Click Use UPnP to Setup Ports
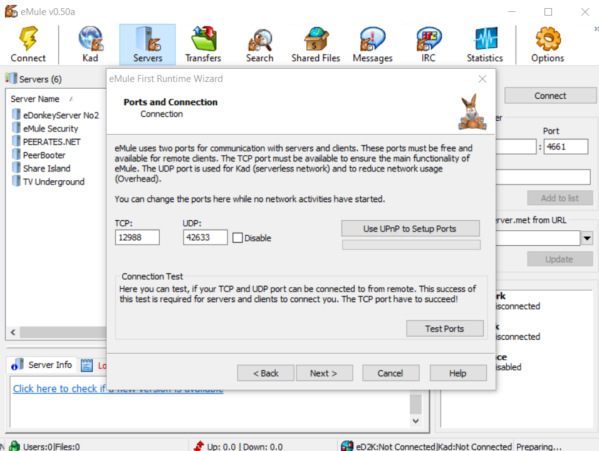This screenshot has height=451, width=599. tap(410, 228)
